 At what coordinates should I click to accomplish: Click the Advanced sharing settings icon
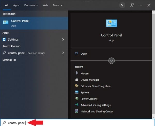point(77,105)
